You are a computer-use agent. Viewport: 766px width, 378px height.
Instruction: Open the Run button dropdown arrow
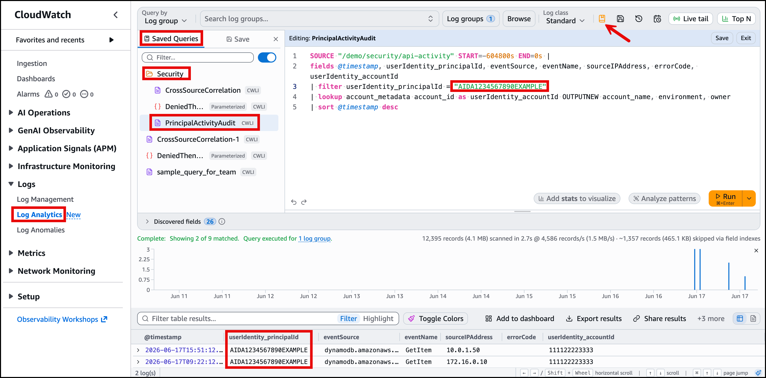749,198
